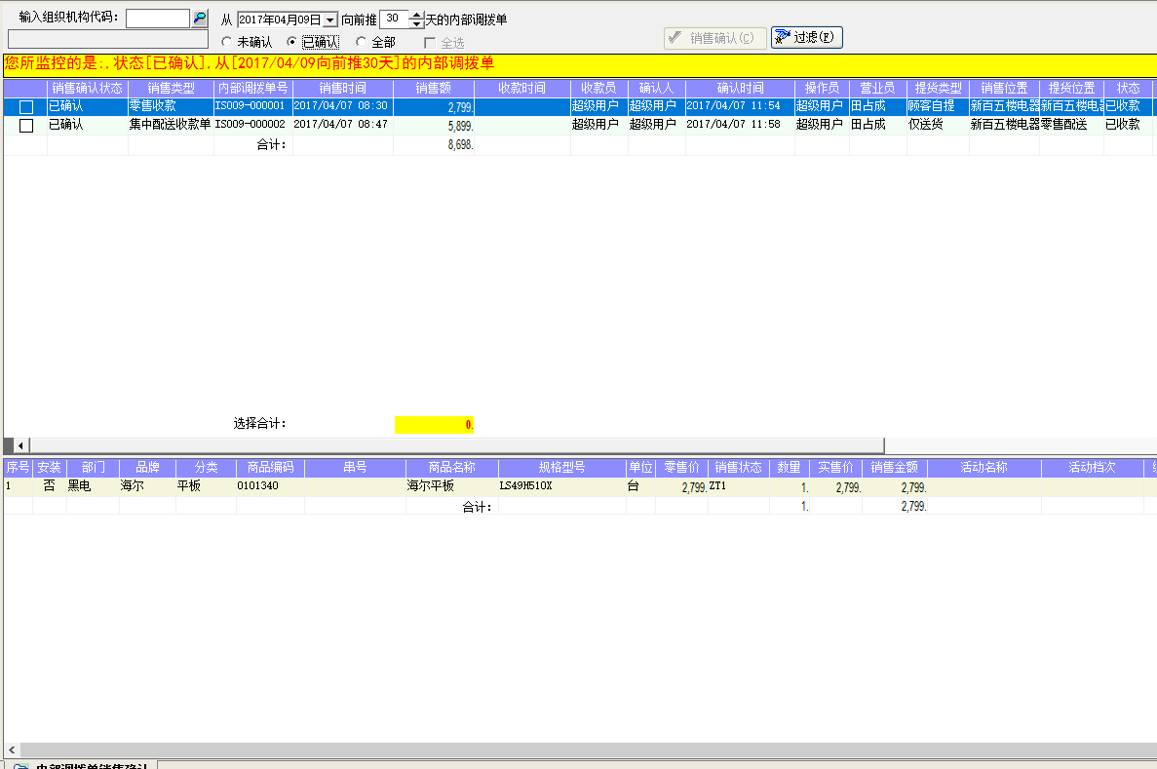This screenshot has width=1157, height=769.
Task: Sort by the 销售时间 column header
Action: point(342,88)
